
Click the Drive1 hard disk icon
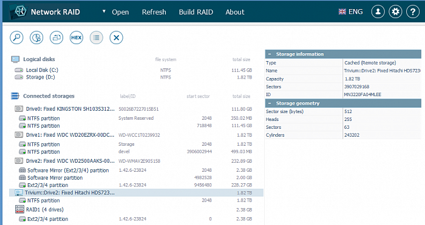coord(19,134)
